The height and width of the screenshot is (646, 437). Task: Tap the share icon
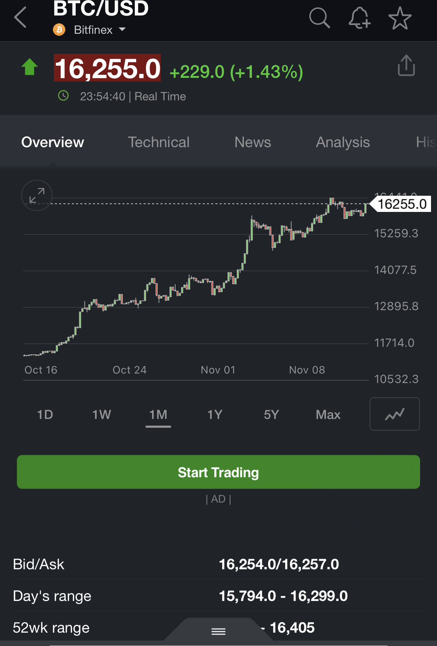(406, 66)
